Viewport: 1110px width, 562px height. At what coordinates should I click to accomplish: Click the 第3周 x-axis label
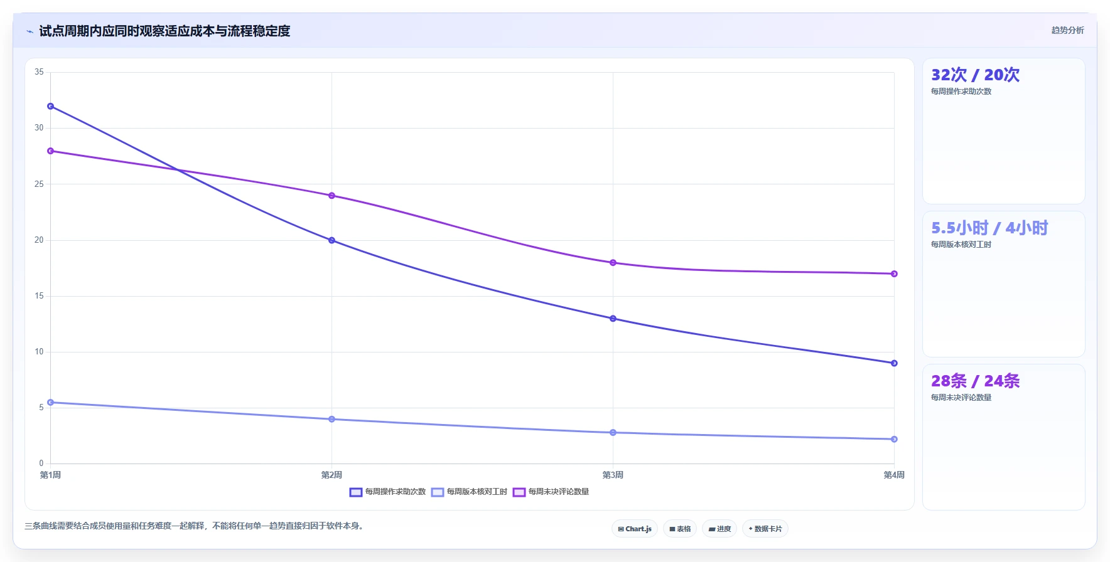(x=613, y=475)
